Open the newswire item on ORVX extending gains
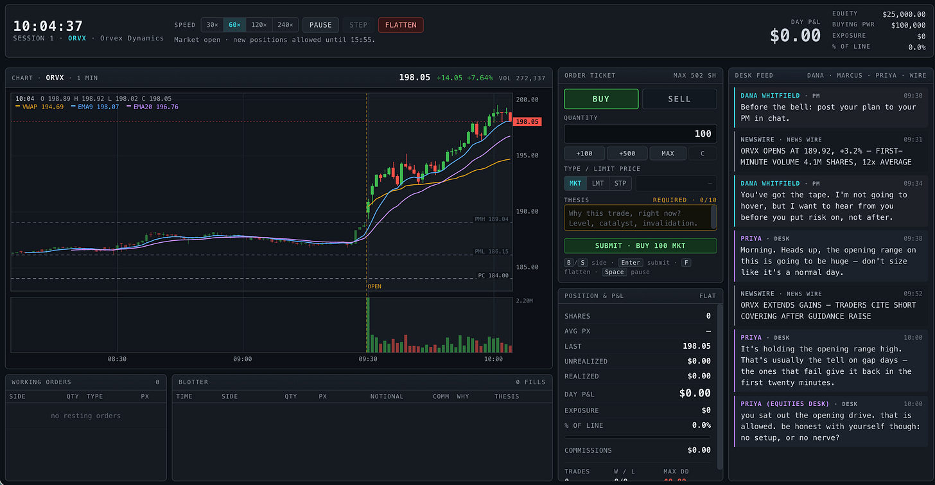Image resolution: width=935 pixels, height=485 pixels. point(830,305)
